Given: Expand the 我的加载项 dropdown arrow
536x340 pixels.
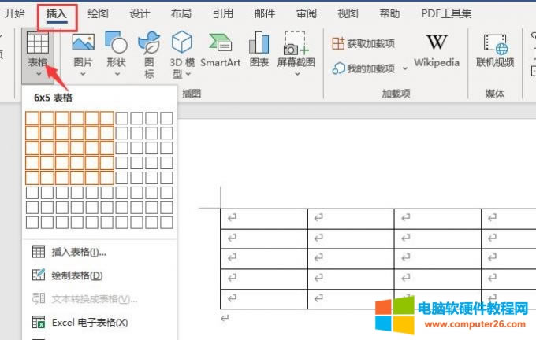Looking at the screenshot, I should 405,68.
